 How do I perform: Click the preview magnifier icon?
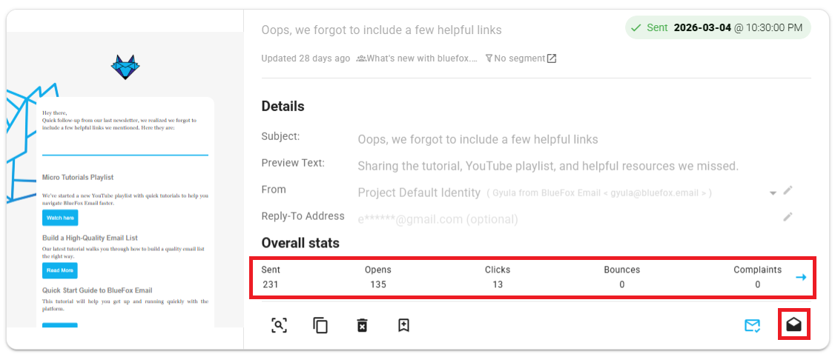(279, 325)
